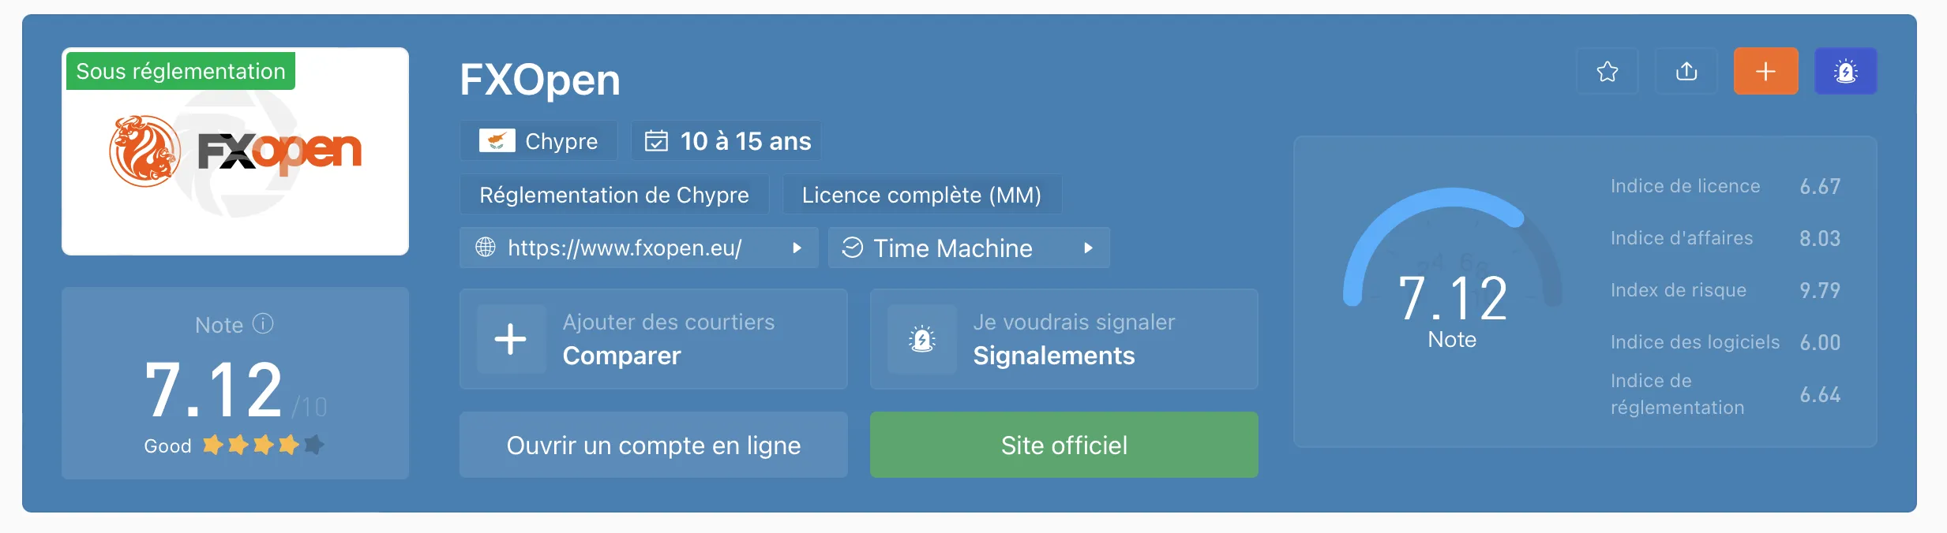
Task: Click the FXOpen logo thumbnail
Action: click(235, 151)
